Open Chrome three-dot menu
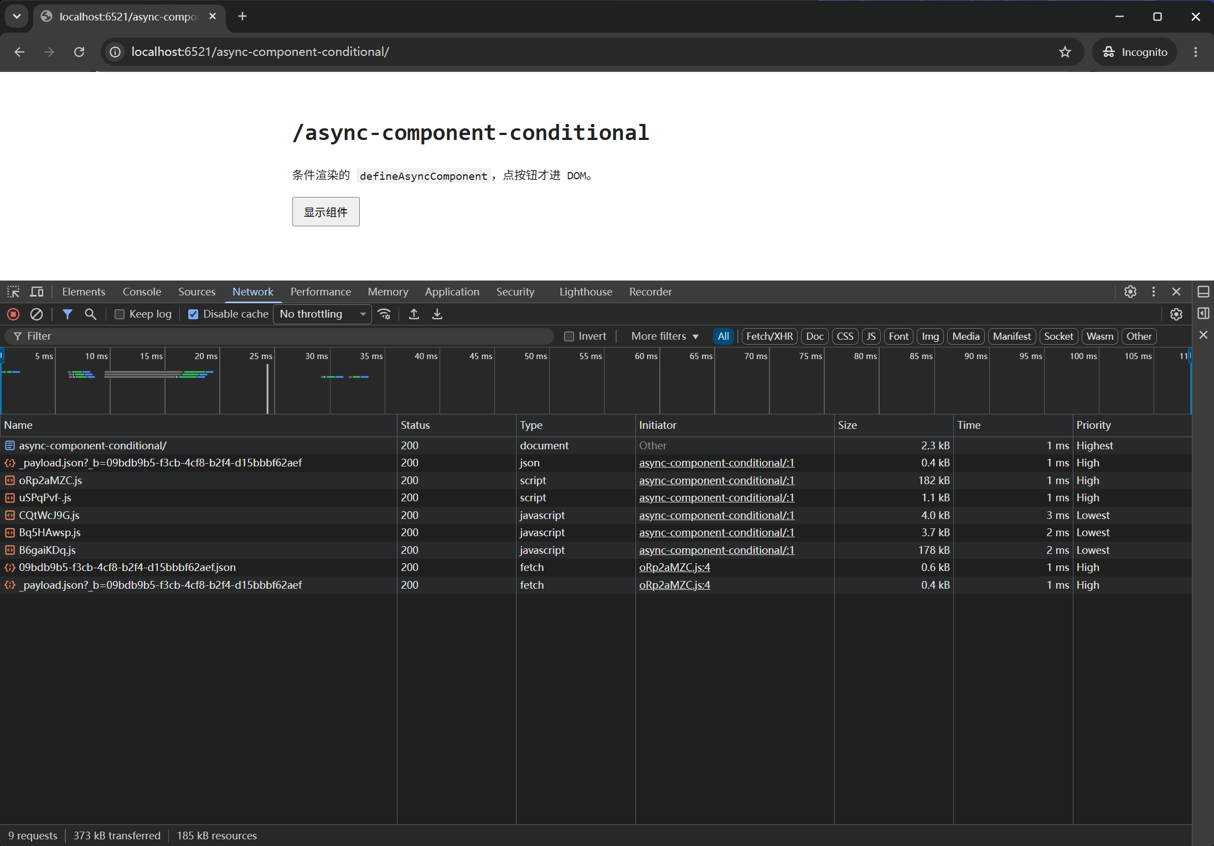The image size is (1214, 846). pos(1196,52)
